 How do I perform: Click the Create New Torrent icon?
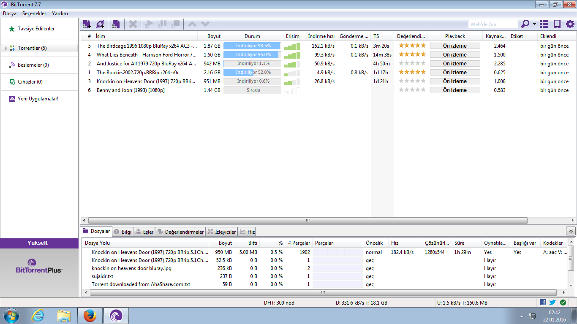click(x=116, y=24)
